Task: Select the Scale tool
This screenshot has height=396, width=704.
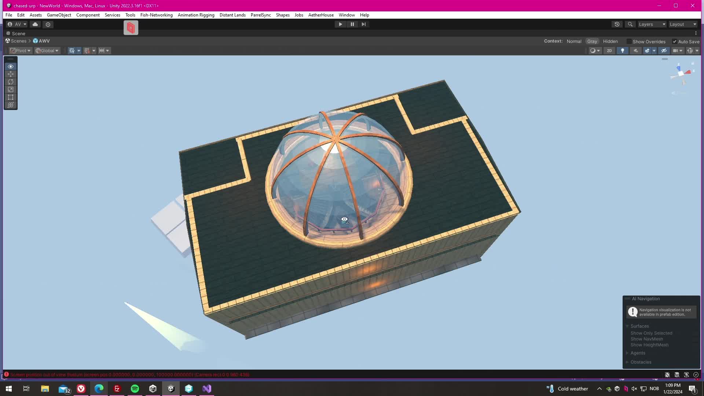Action: (11, 89)
